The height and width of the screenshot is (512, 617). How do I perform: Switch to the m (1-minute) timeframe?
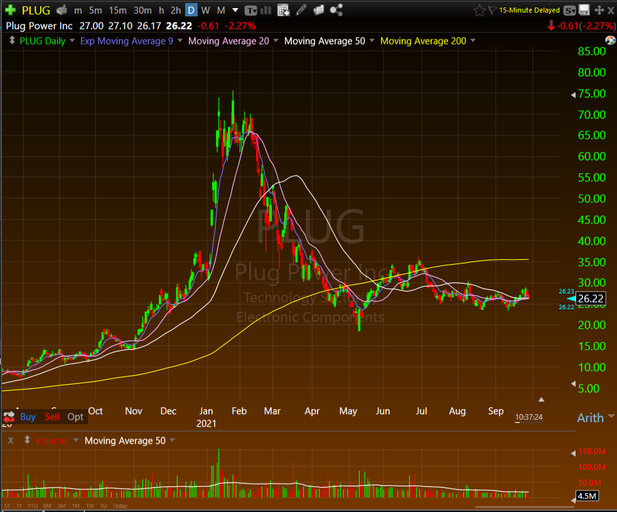tap(78, 11)
